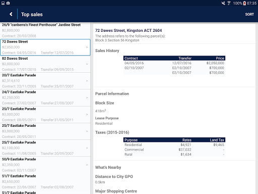Select the 51/7 Eastlake Parade $2,650,000 listing
Screen dimensions: 258x194
tap(45, 181)
